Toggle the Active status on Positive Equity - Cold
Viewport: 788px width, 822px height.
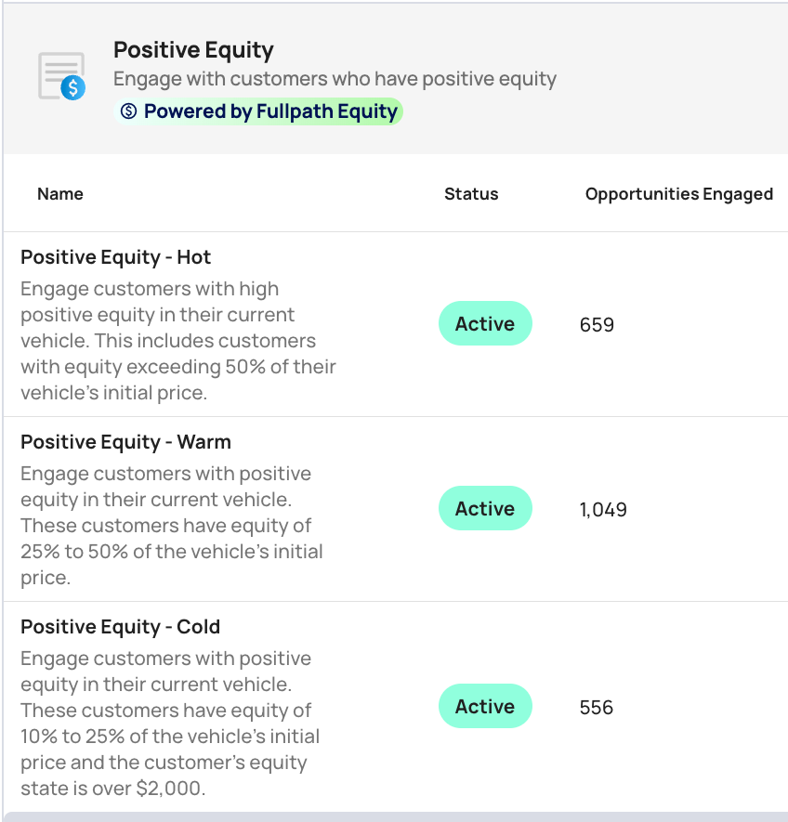[485, 706]
